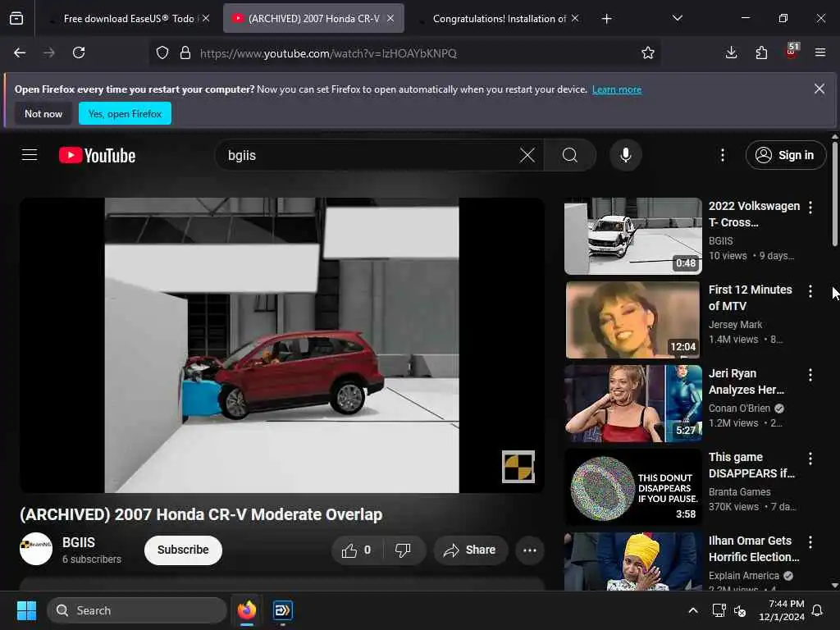Image resolution: width=840 pixels, height=630 pixels.
Task: Click the page vertical scrollbar thumb
Action: click(834, 193)
